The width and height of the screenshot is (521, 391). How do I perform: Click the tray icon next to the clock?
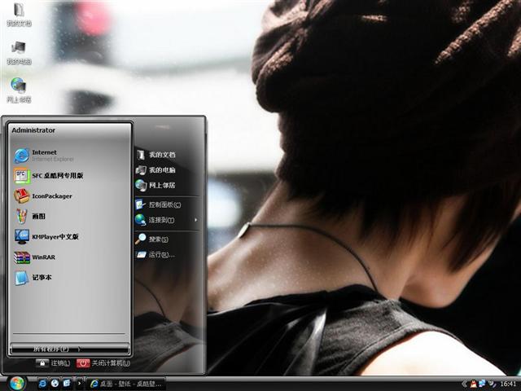(x=492, y=384)
